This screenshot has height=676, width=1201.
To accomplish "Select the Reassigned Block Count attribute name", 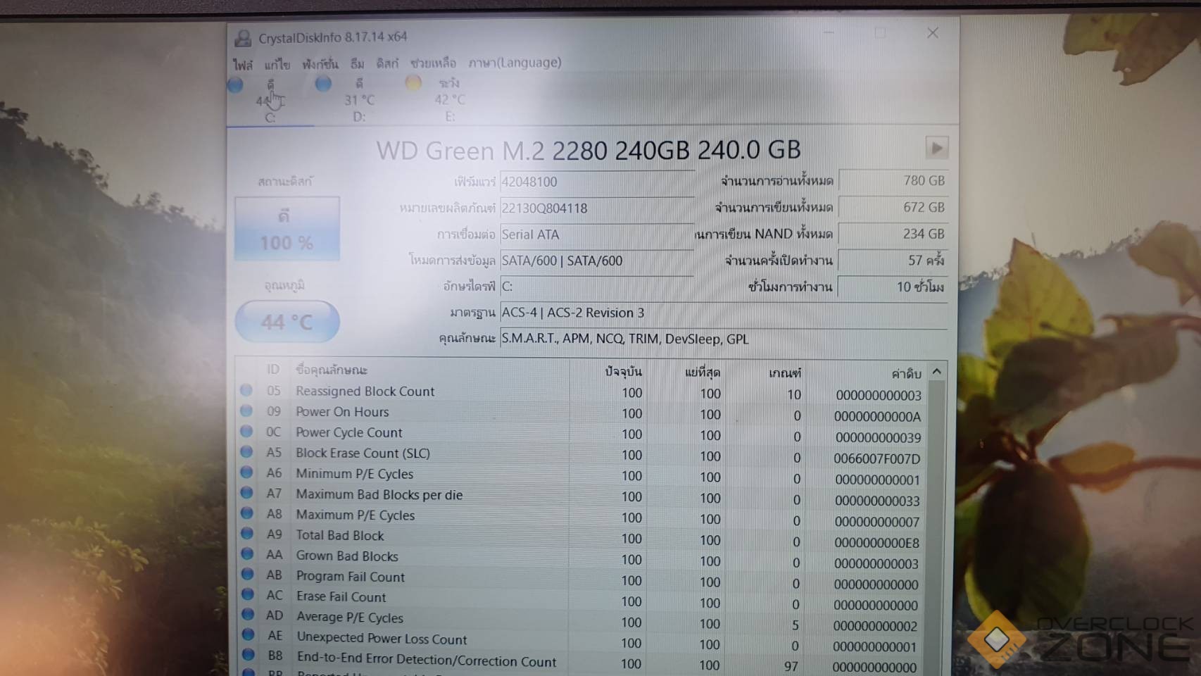I will (x=365, y=391).
